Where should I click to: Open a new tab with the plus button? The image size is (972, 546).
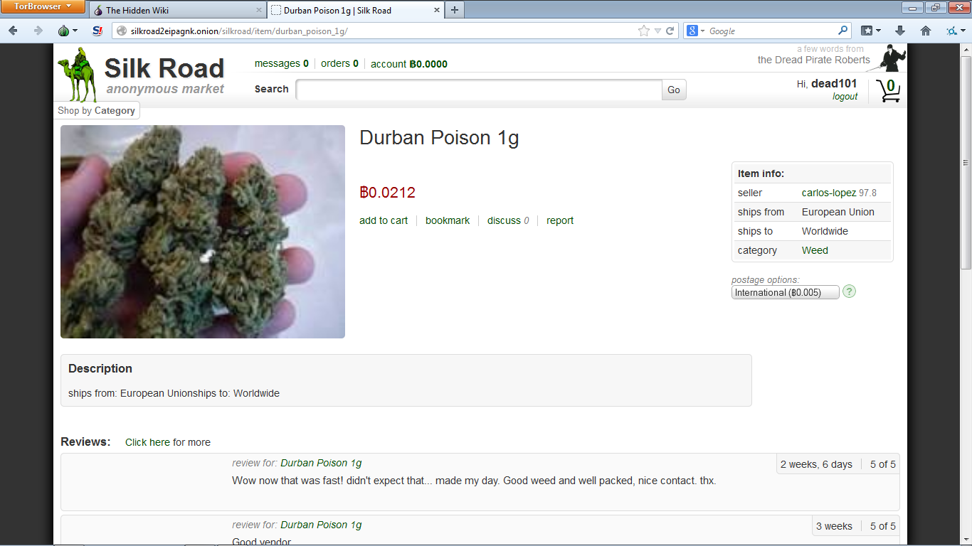455,10
